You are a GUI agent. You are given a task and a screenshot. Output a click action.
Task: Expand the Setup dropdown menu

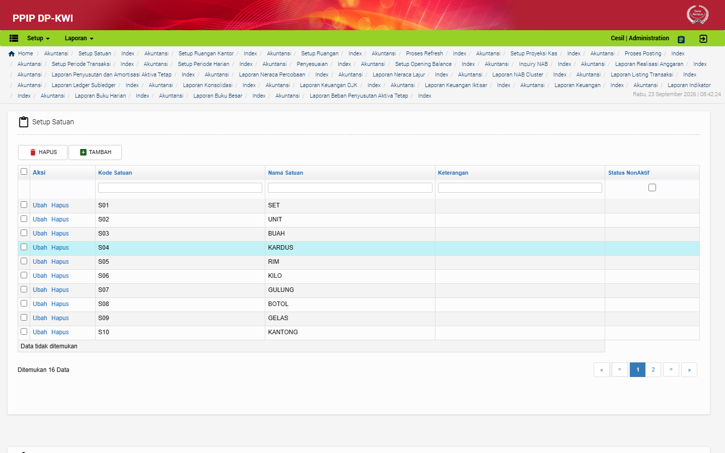[38, 38]
